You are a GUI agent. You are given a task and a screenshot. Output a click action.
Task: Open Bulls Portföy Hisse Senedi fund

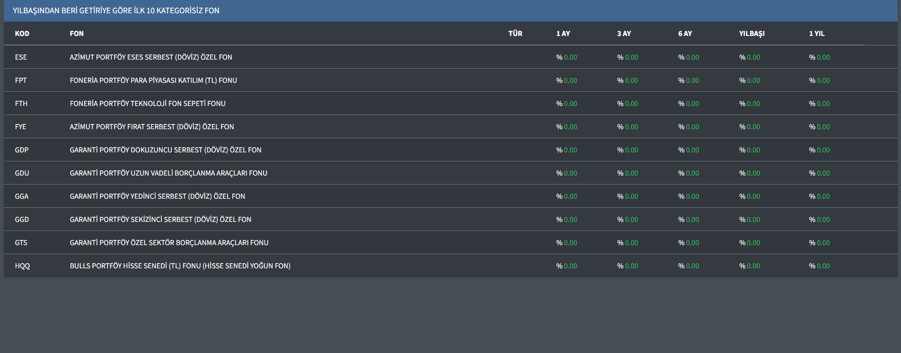click(180, 266)
